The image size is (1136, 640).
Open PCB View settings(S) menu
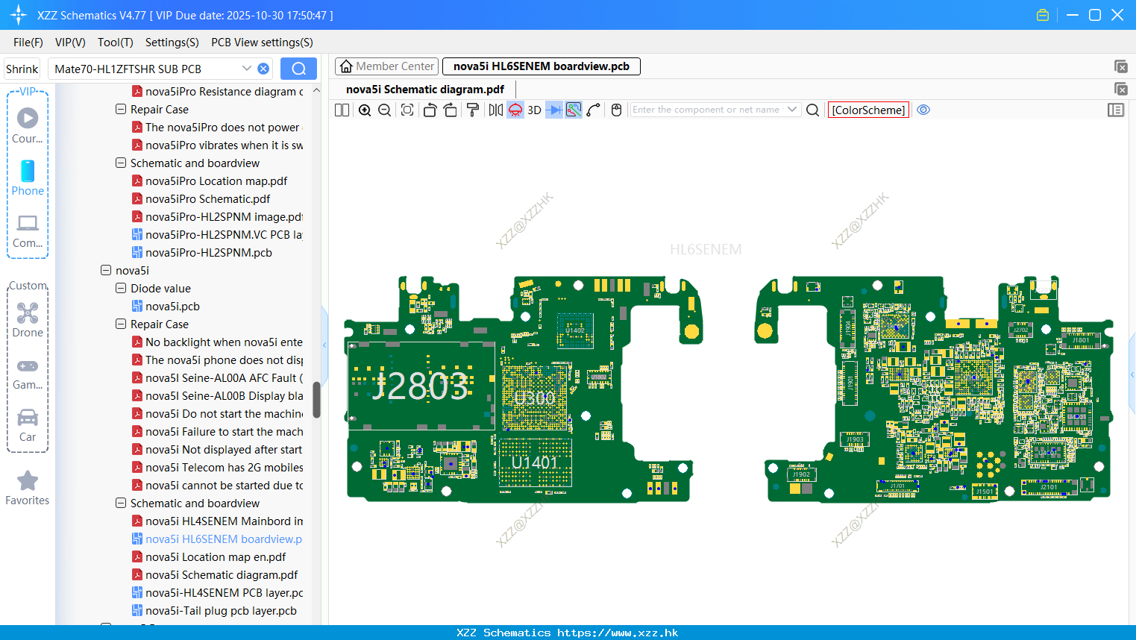(x=262, y=43)
